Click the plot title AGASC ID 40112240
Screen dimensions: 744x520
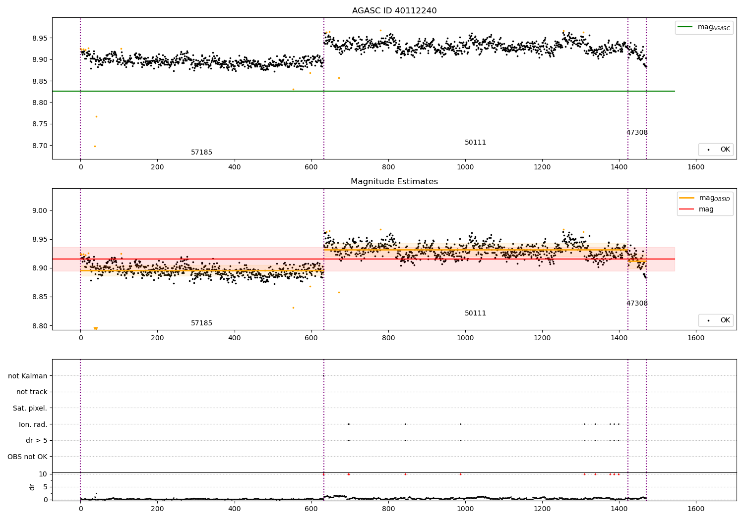[394, 11]
